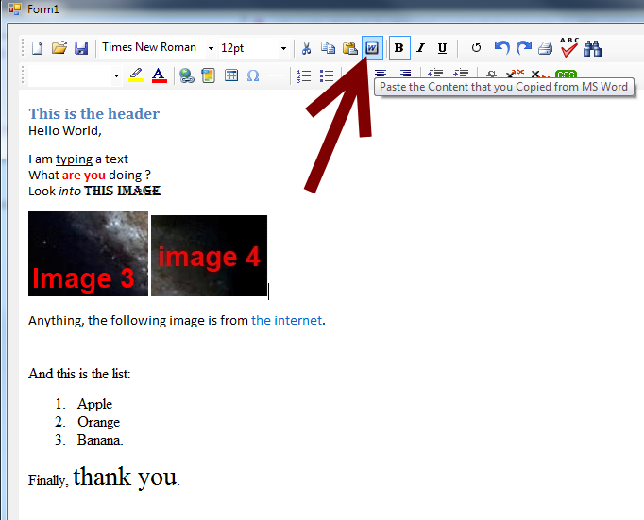Pick the yellow highlight color tool

(136, 75)
